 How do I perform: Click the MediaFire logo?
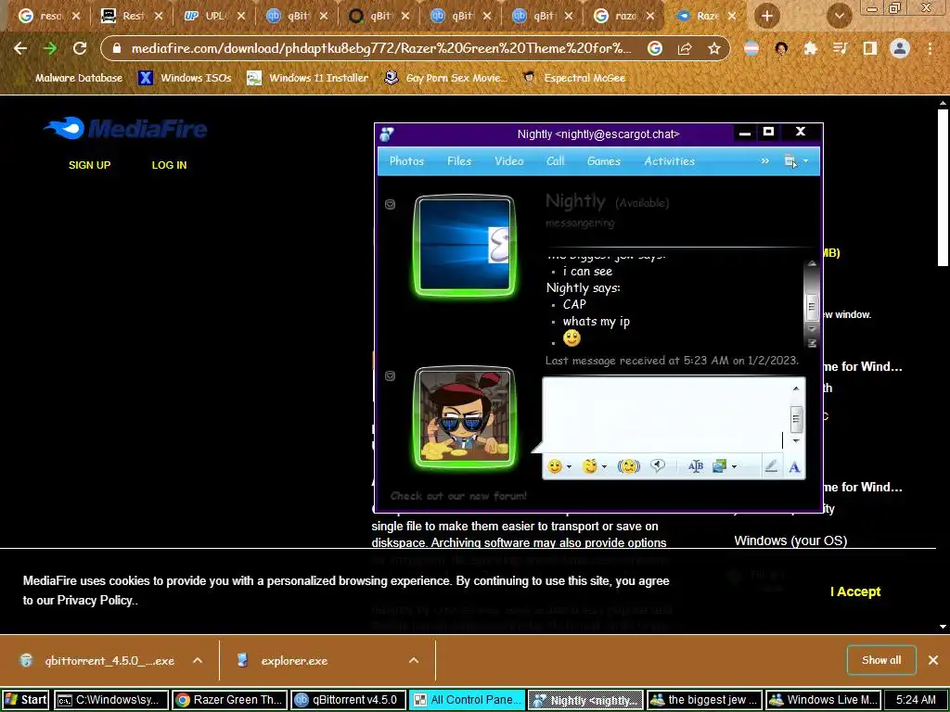(x=125, y=128)
